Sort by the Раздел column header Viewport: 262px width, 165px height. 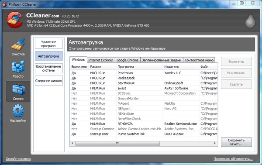pos(102,67)
